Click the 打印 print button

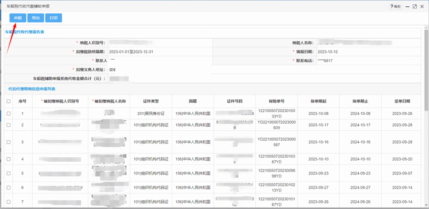coord(54,18)
